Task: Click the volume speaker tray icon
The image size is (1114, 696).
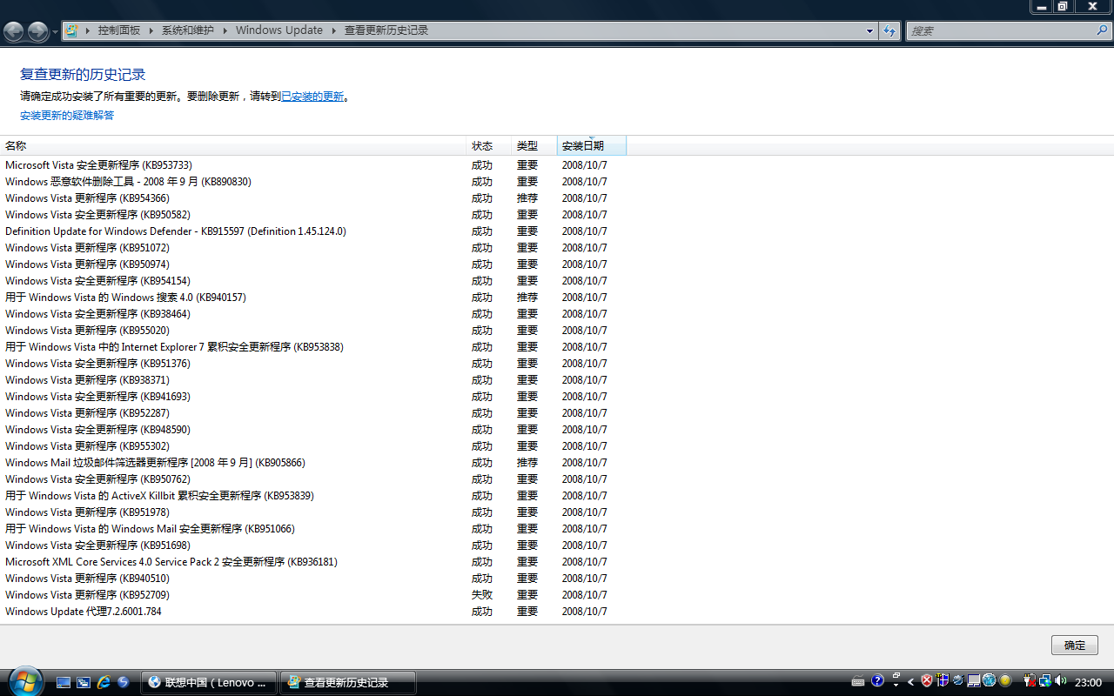Action: point(1061,681)
